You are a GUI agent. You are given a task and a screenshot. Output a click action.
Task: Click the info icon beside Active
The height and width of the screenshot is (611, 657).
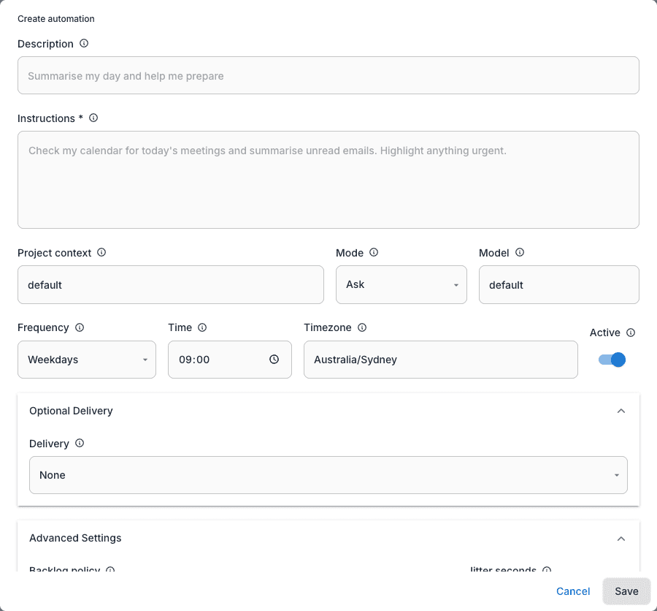tap(631, 333)
